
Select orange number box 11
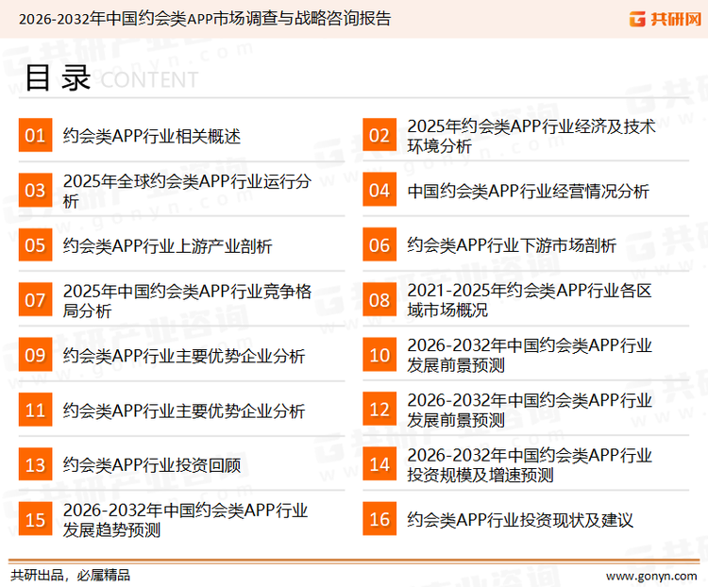click(x=35, y=410)
